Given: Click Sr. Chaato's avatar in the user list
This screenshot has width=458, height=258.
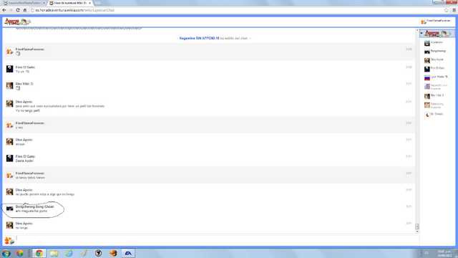Looking at the screenshot, I should click(427, 115).
